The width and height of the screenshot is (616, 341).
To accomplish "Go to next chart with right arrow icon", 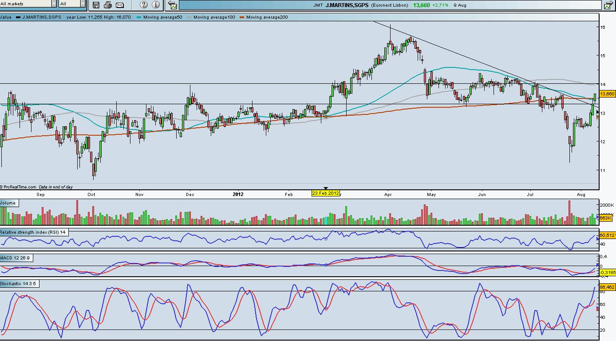I will pos(608,5).
